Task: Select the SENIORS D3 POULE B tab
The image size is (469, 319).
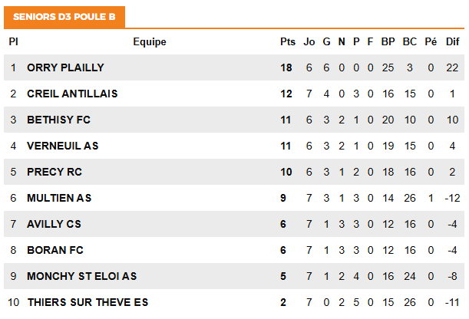Action: [x=64, y=15]
